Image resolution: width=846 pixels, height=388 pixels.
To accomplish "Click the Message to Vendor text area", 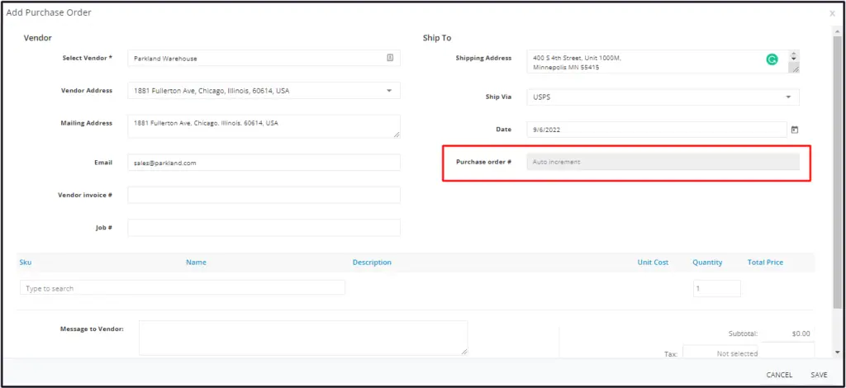I will coord(303,338).
